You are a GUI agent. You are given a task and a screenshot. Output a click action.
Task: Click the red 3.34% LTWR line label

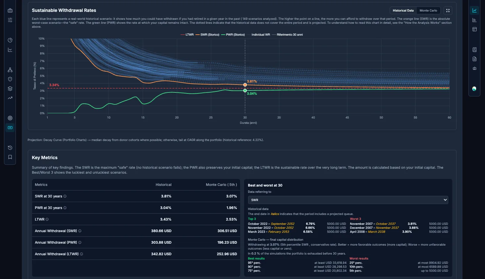54,85
